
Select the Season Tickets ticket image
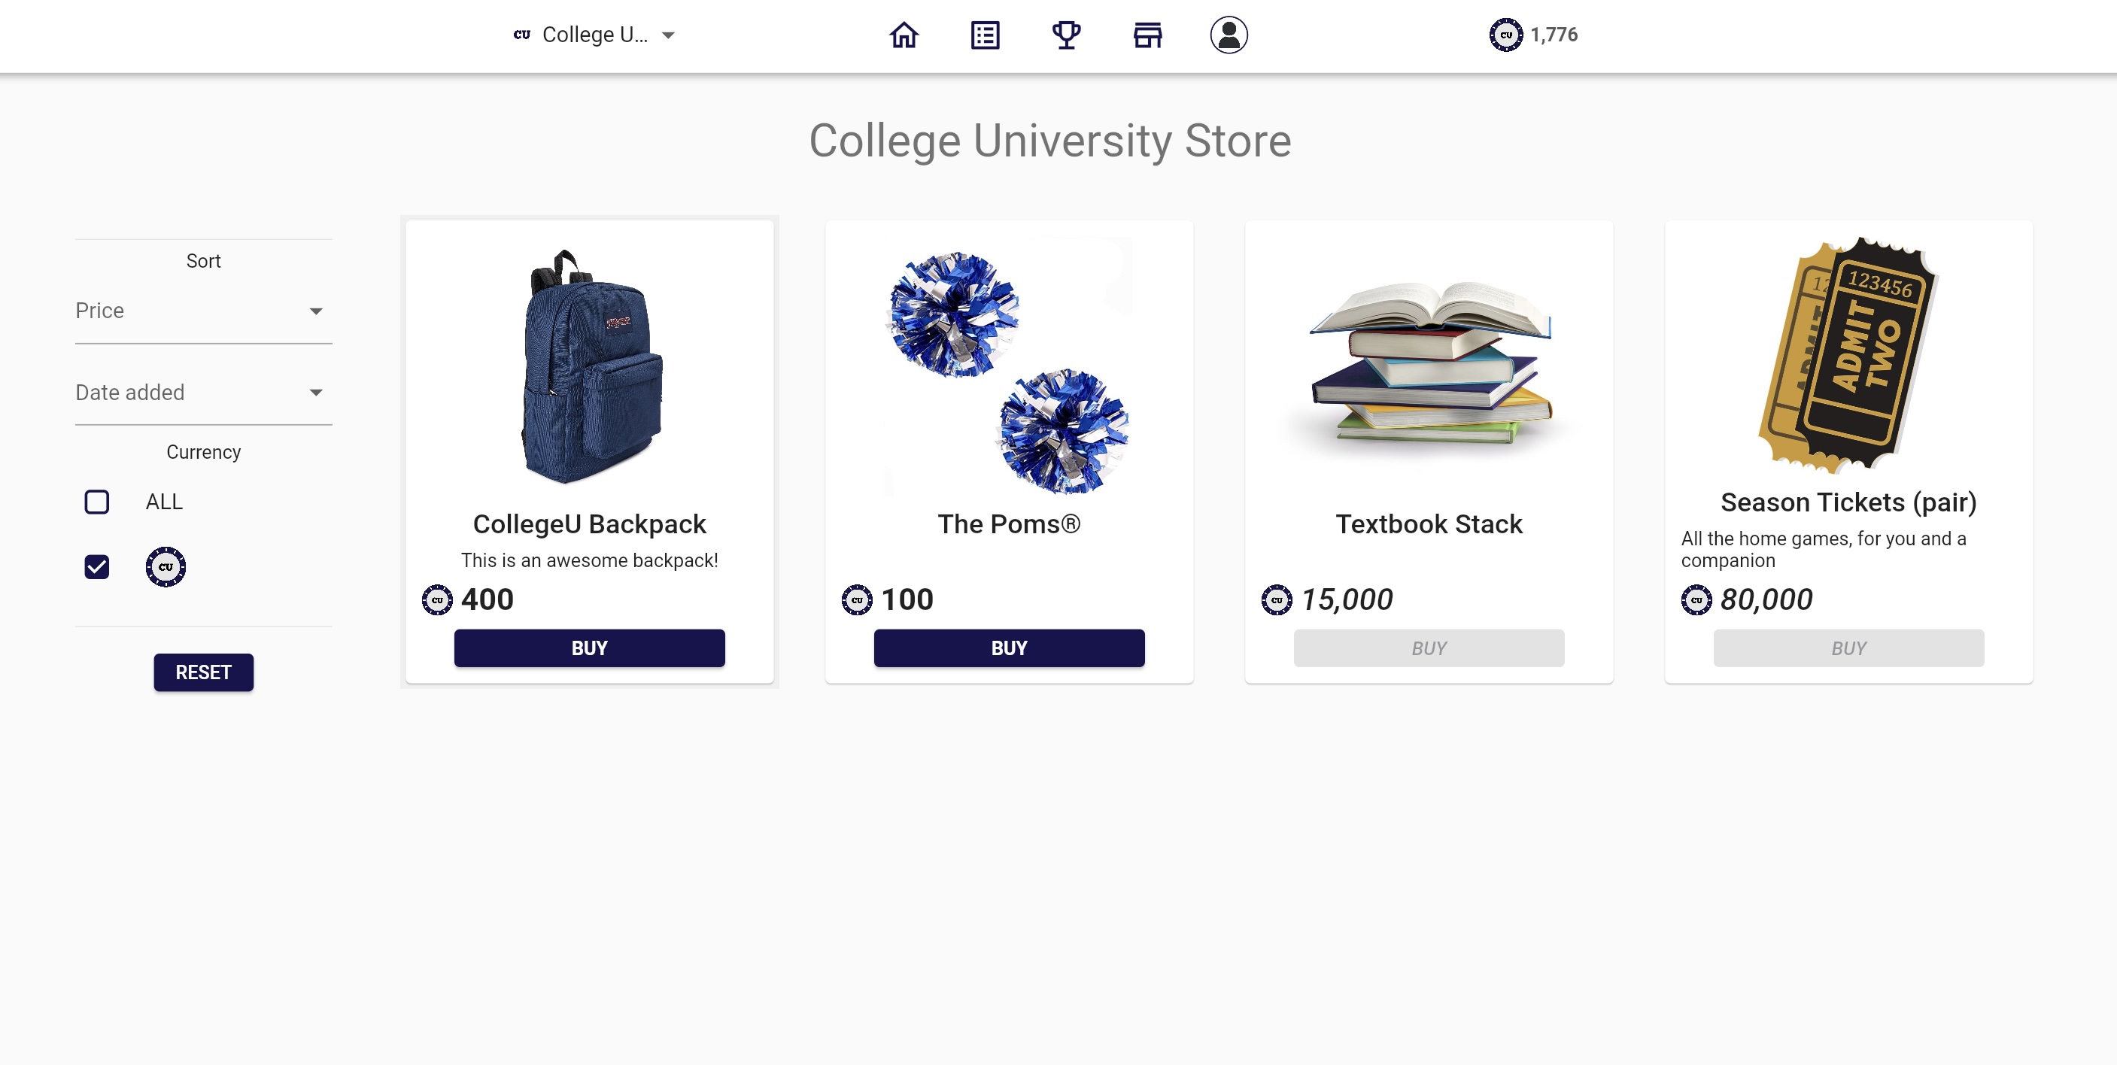click(1849, 356)
